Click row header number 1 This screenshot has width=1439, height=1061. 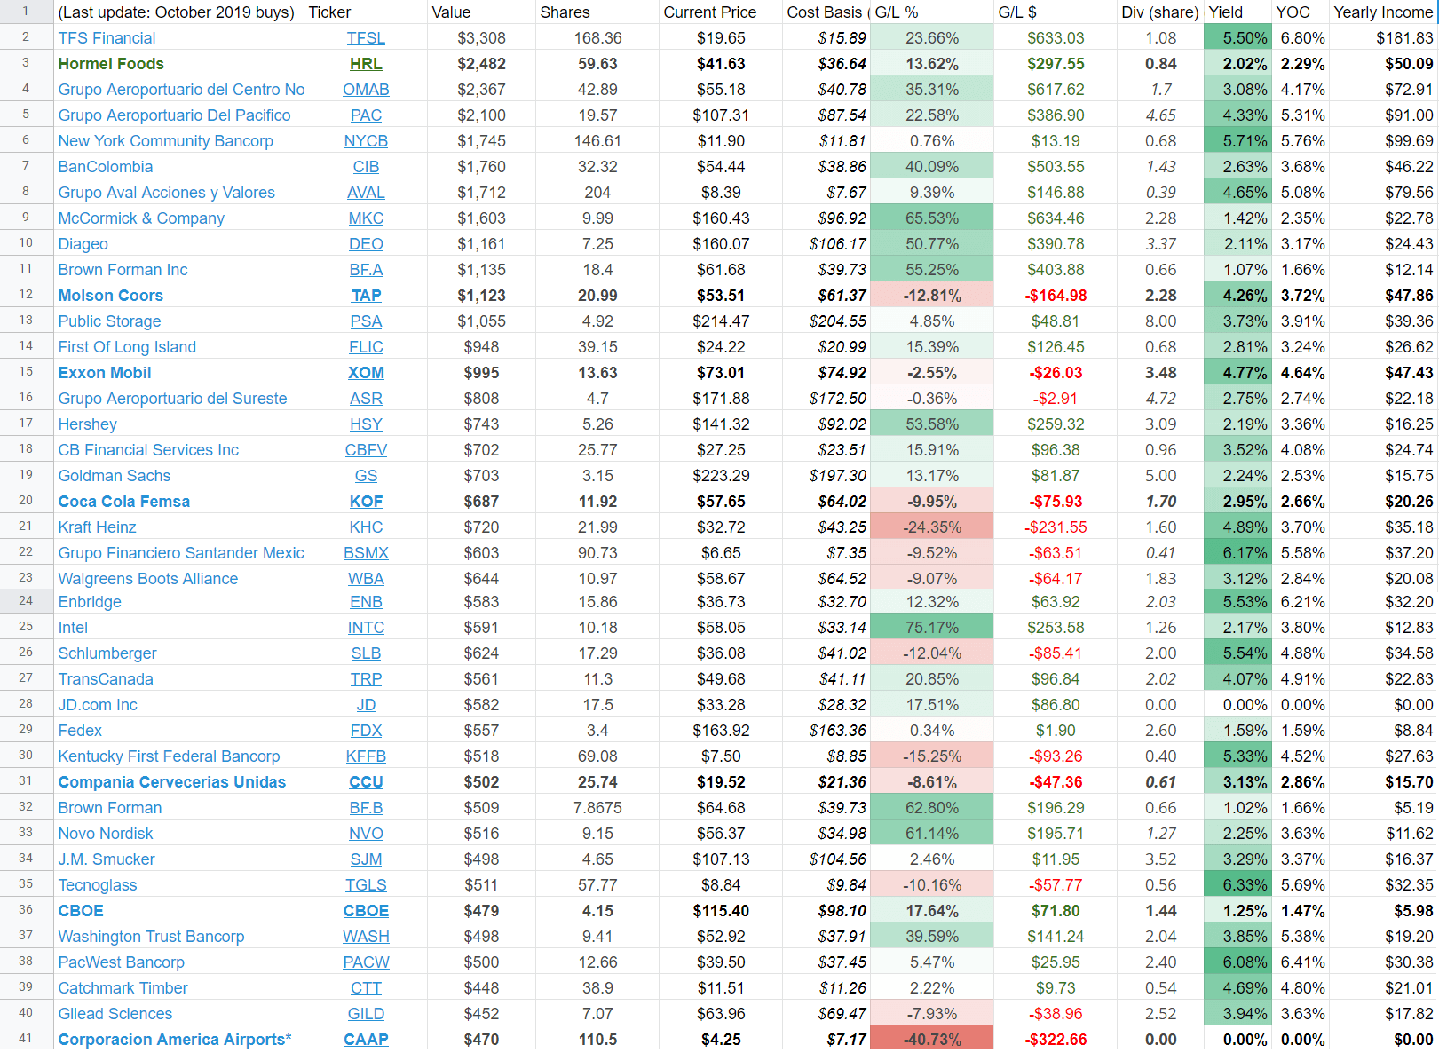26,12
